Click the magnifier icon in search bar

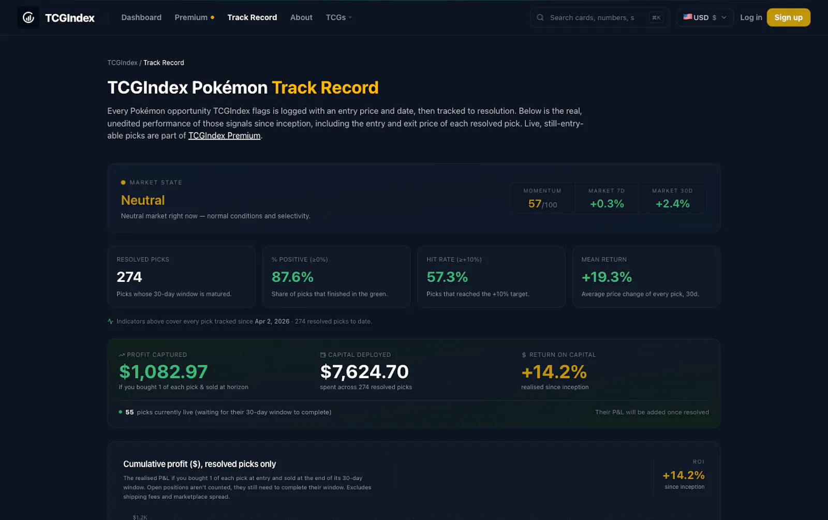click(540, 18)
